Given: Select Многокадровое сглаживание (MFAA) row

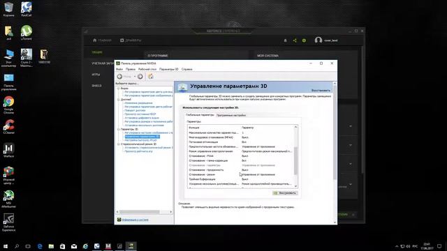Looking at the screenshot, I should pos(241,137).
